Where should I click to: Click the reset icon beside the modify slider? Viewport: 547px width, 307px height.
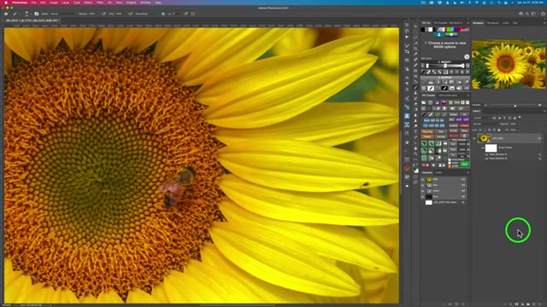pyautogui.click(x=468, y=66)
